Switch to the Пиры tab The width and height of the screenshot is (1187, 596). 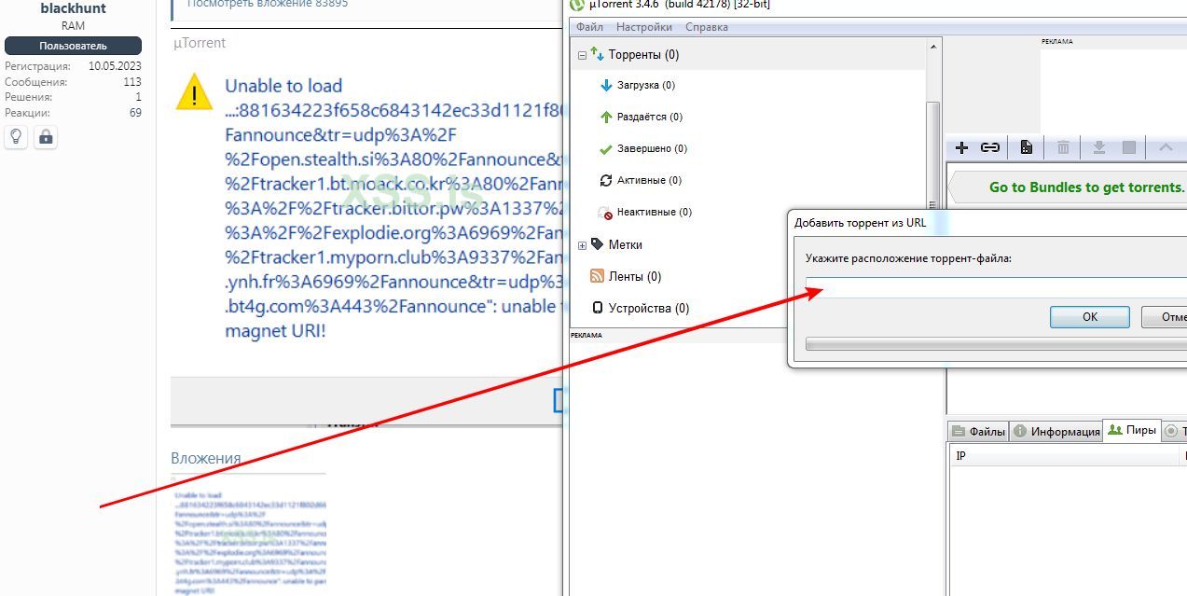(1132, 430)
